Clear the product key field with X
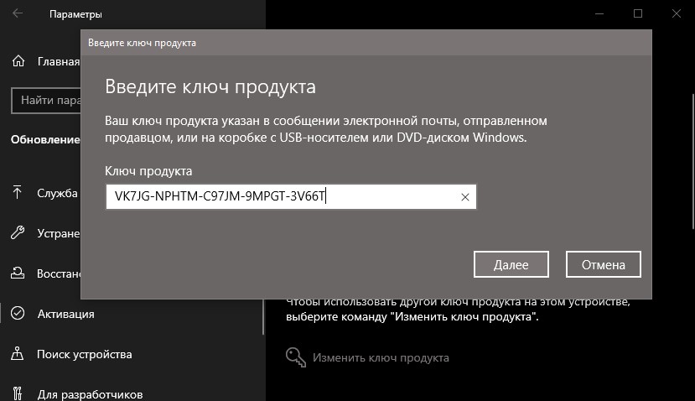695x401 pixels. 465,197
